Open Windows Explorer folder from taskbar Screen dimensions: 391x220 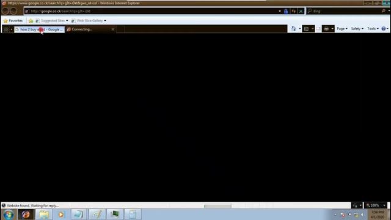click(44, 215)
